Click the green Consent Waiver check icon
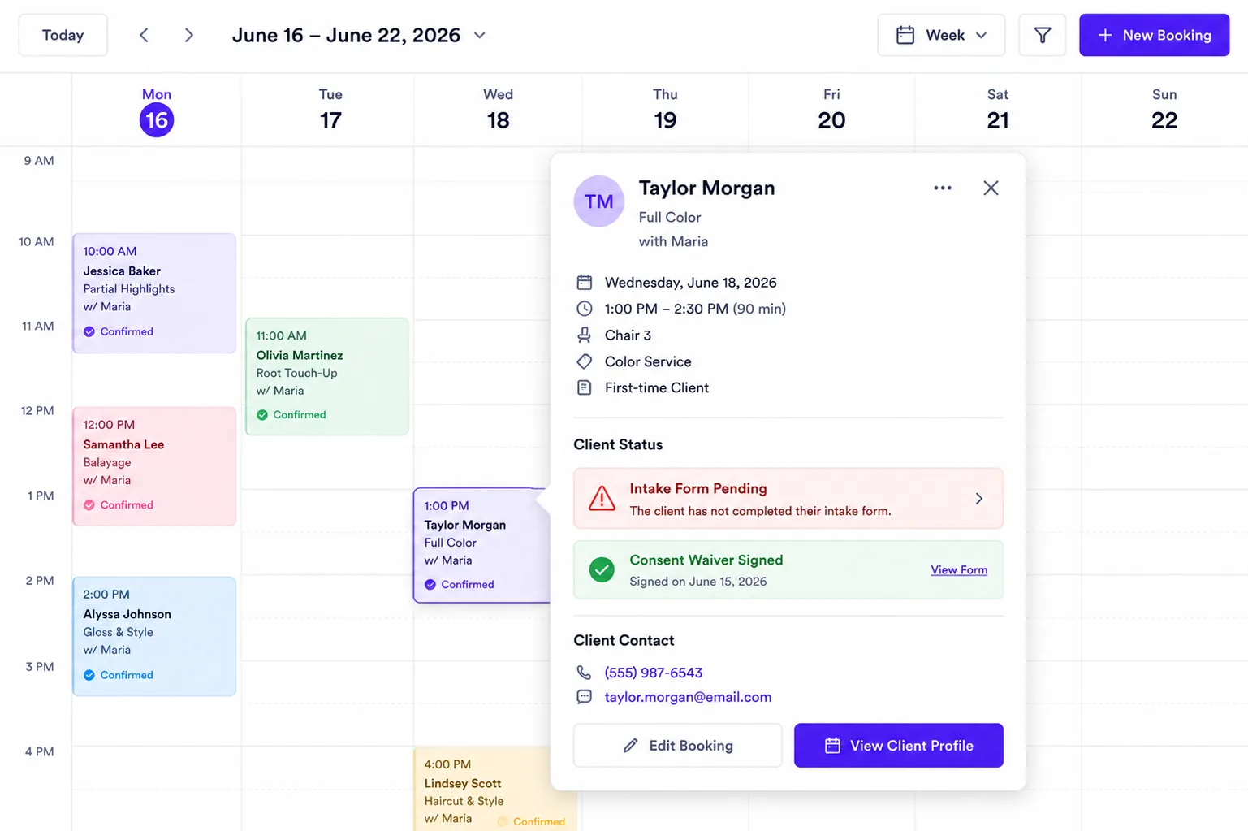The image size is (1248, 831). [602, 570]
